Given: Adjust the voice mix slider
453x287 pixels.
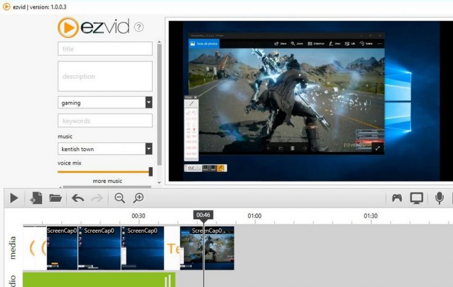Looking at the screenshot, I should [150, 172].
